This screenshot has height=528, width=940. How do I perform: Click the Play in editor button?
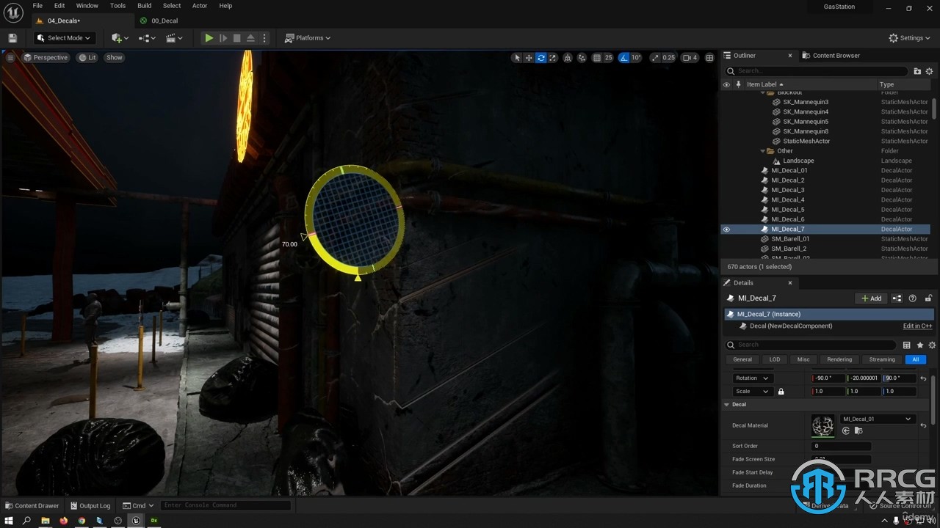point(209,38)
